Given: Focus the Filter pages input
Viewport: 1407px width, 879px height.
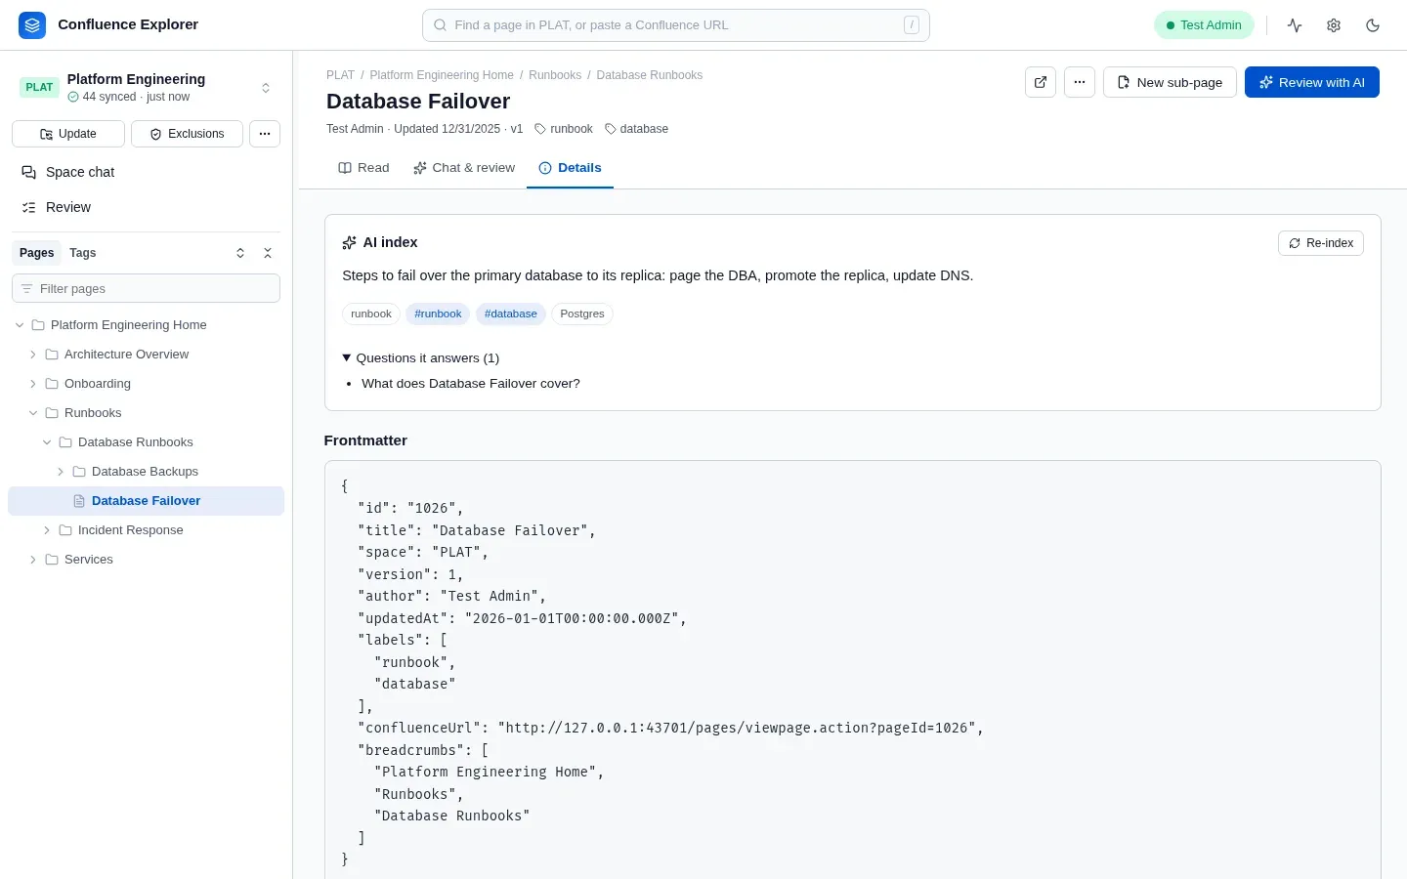Looking at the screenshot, I should pos(147,288).
